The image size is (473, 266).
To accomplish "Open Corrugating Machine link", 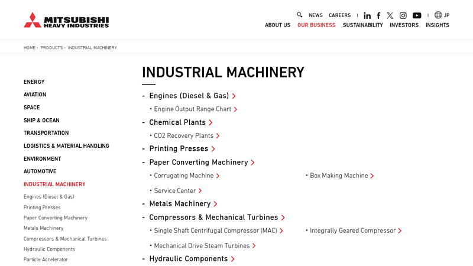I will pyautogui.click(x=187, y=176).
